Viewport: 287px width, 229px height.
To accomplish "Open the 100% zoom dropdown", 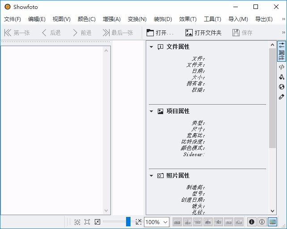I will 156,222.
